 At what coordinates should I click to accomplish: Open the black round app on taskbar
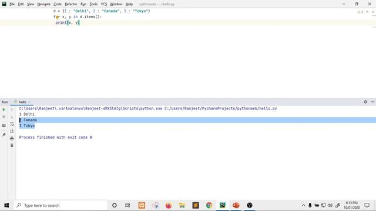[250, 205]
